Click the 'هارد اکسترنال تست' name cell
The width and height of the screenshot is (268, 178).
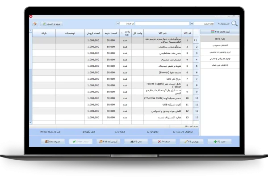163,117
